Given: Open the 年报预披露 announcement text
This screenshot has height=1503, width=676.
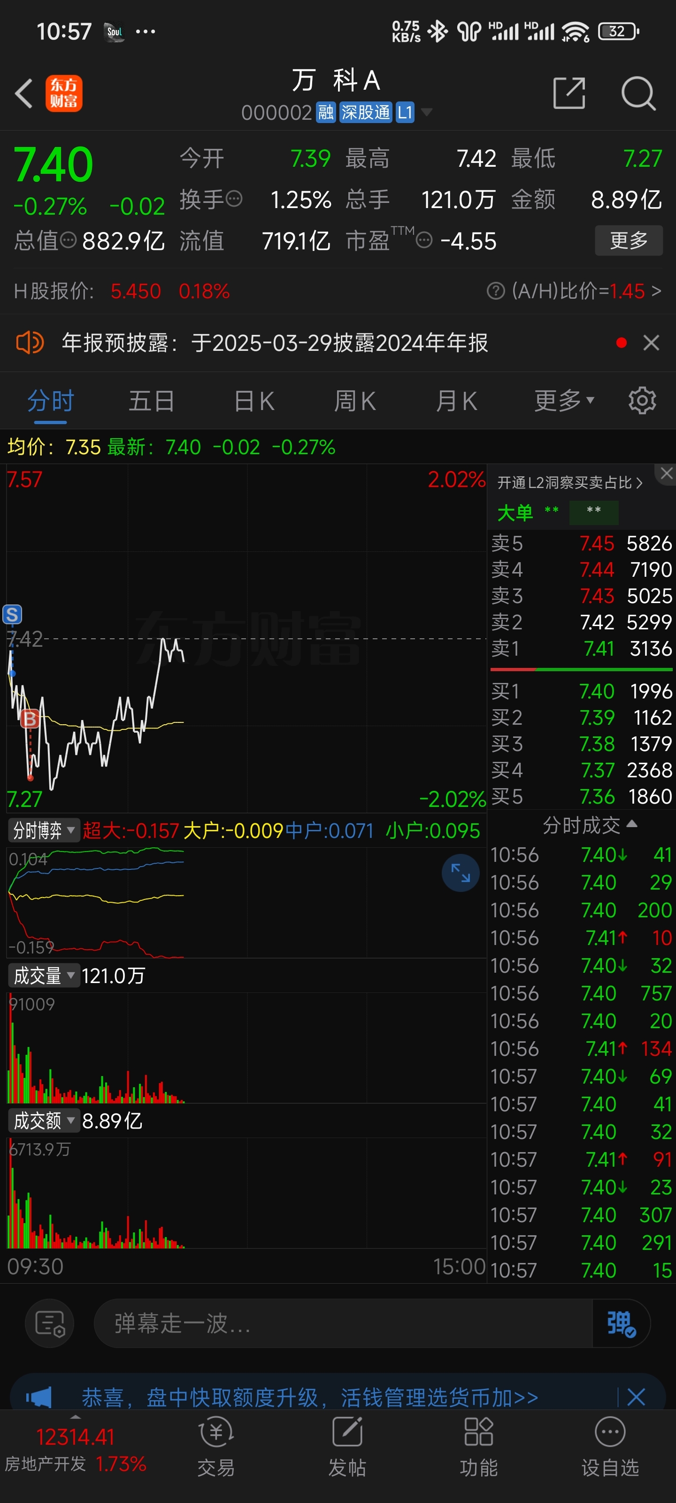Looking at the screenshot, I should [275, 342].
